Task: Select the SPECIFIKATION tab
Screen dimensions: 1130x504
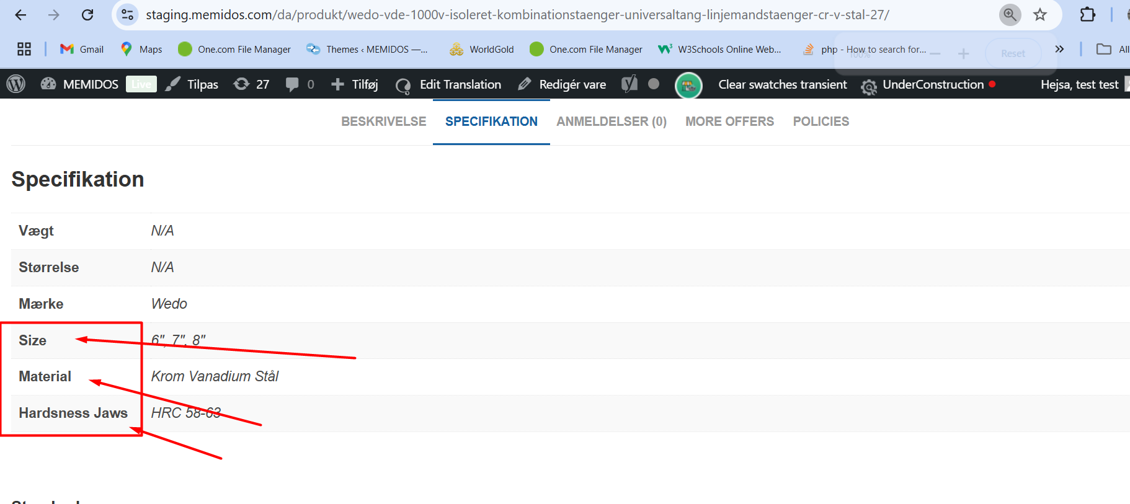Action: tap(491, 122)
